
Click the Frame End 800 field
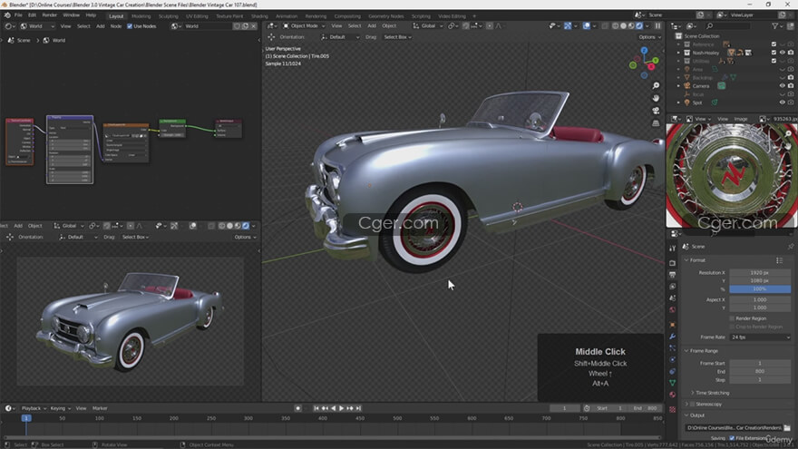[x=760, y=372]
